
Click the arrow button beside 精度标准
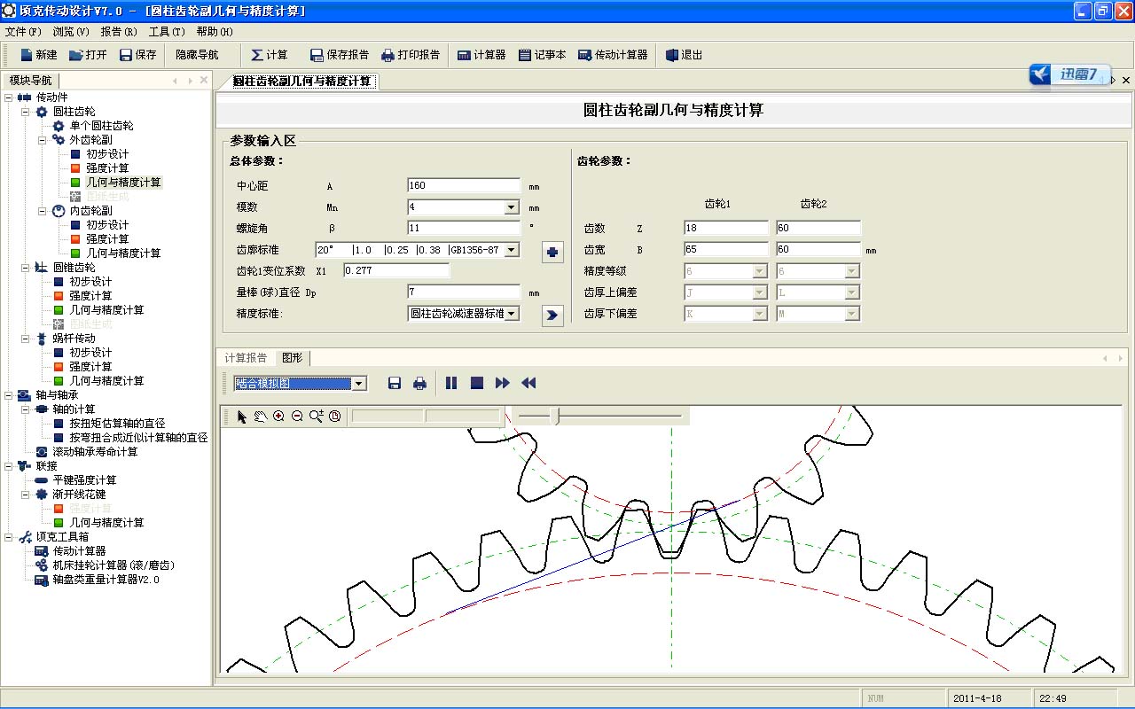[x=552, y=316]
